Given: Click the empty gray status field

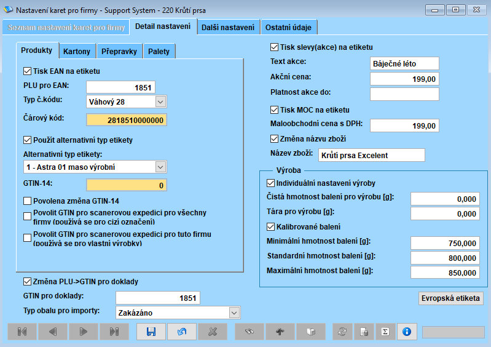Looking at the screenshot, I should tap(453, 332).
